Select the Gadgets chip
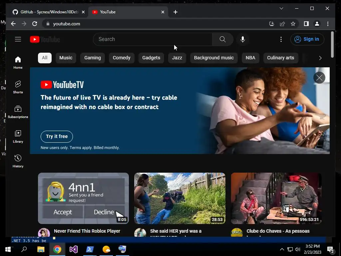 151,58
